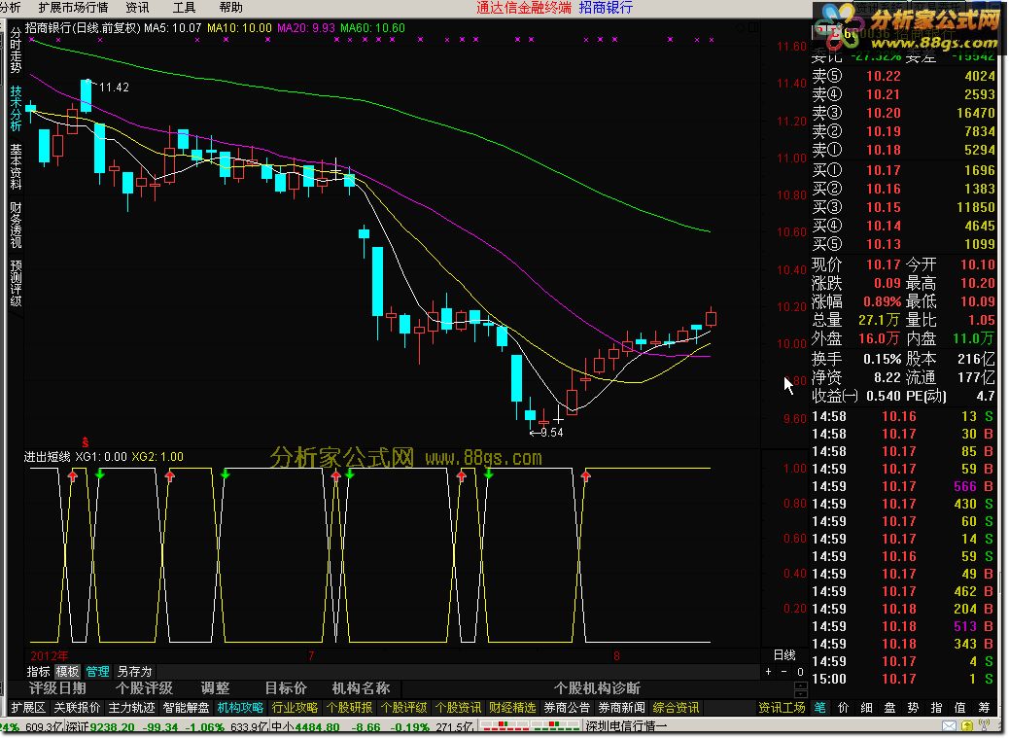Open the 盘 tab
The width and height of the screenshot is (1009, 738).
click(890, 708)
